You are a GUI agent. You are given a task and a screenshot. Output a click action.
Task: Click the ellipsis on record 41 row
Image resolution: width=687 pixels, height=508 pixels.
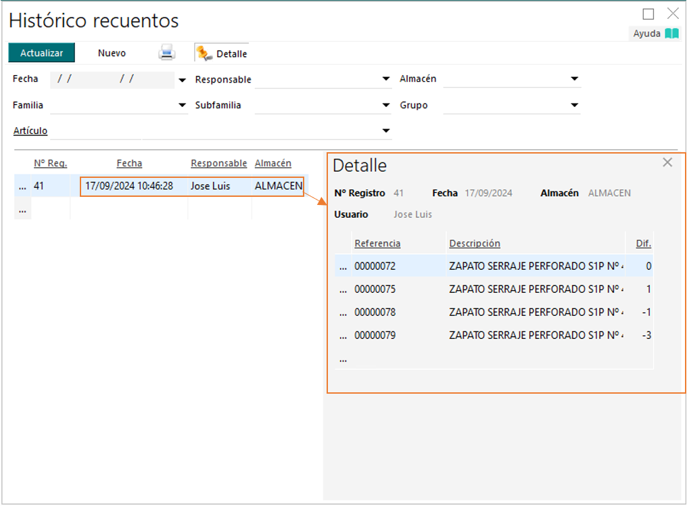22,186
